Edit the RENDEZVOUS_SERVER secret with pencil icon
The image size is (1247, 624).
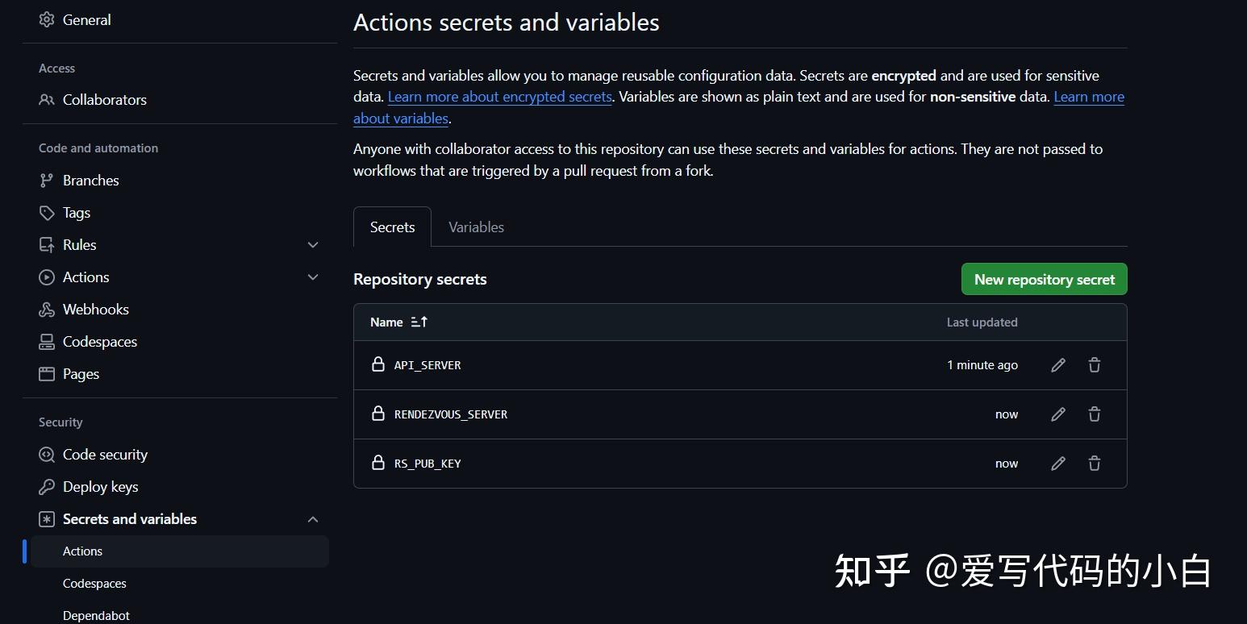point(1057,414)
